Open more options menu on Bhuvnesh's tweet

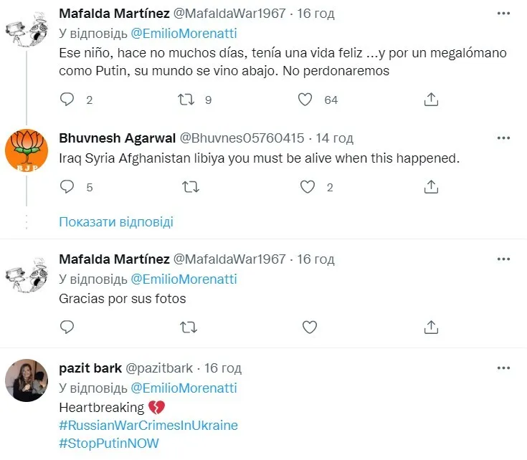point(503,138)
